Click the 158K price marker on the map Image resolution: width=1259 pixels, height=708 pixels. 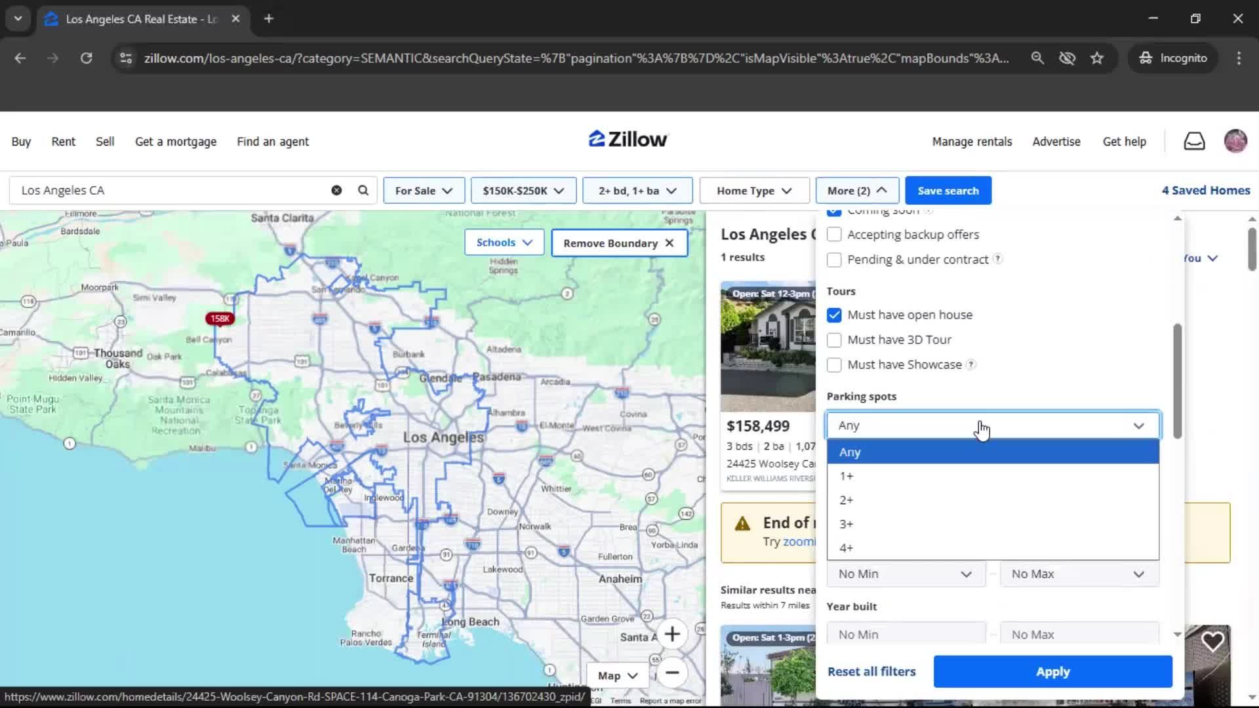click(220, 318)
